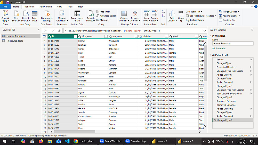The width and height of the screenshot is (258, 145).
Task: Click the Close & Apply icon
Action: click(x=5, y=13)
